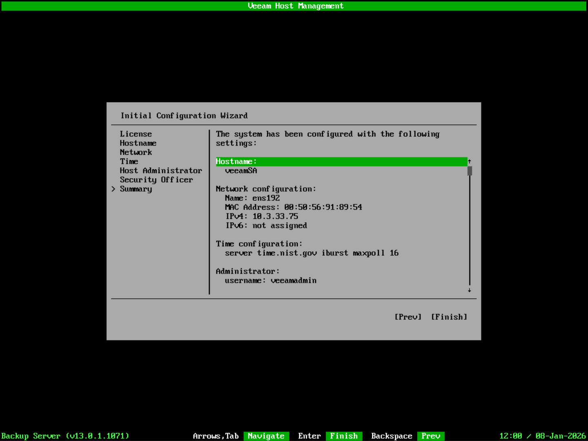Click the scrollbar up arrow in summary

470,161
